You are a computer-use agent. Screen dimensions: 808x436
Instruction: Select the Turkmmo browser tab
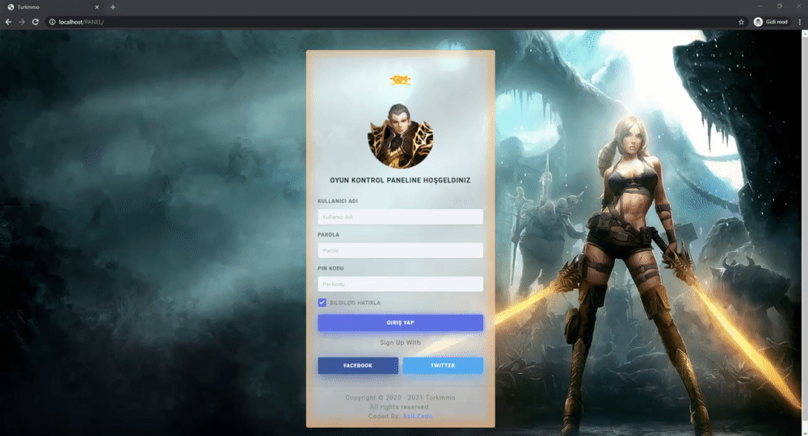(53, 7)
